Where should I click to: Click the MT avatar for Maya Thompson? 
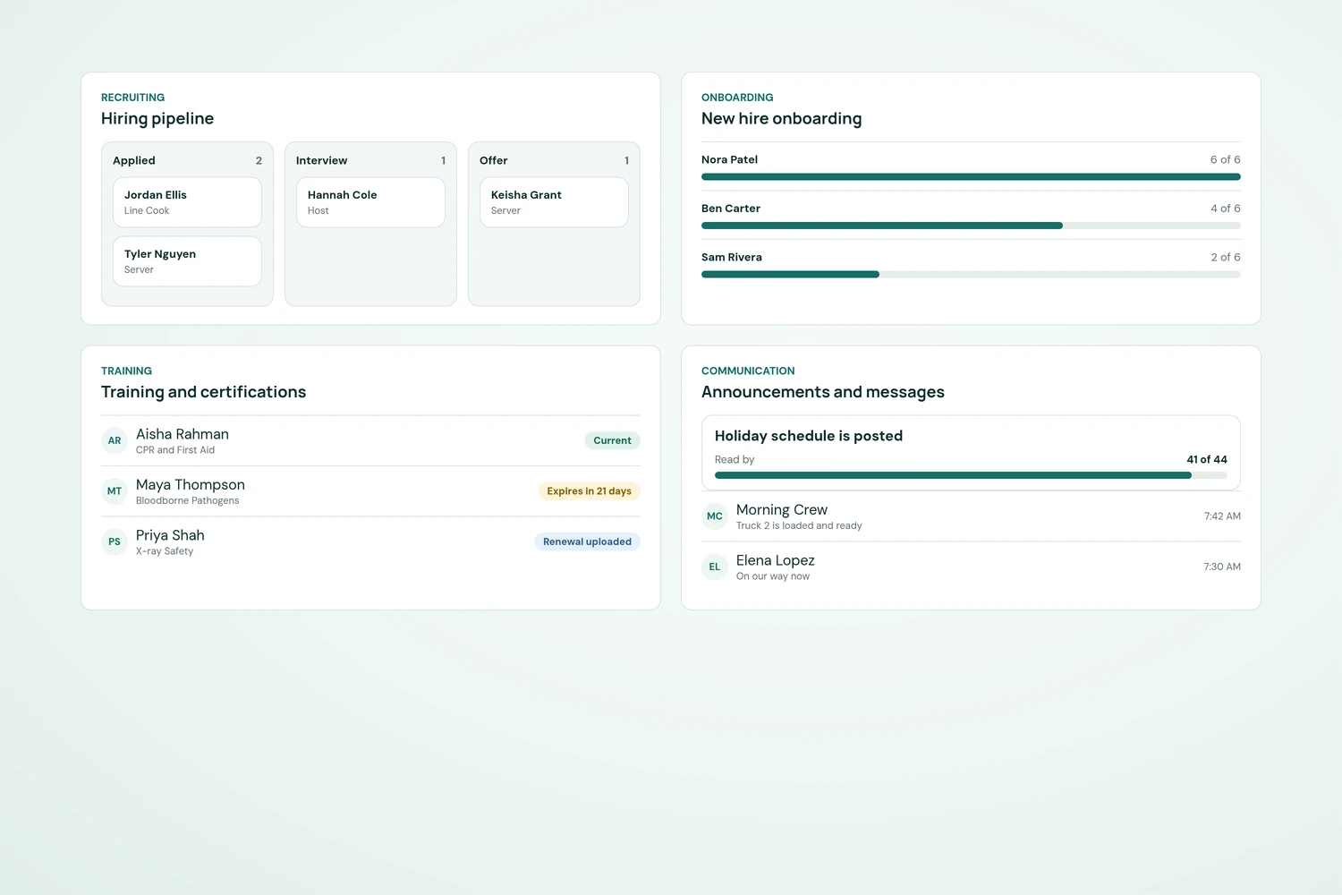pos(115,491)
